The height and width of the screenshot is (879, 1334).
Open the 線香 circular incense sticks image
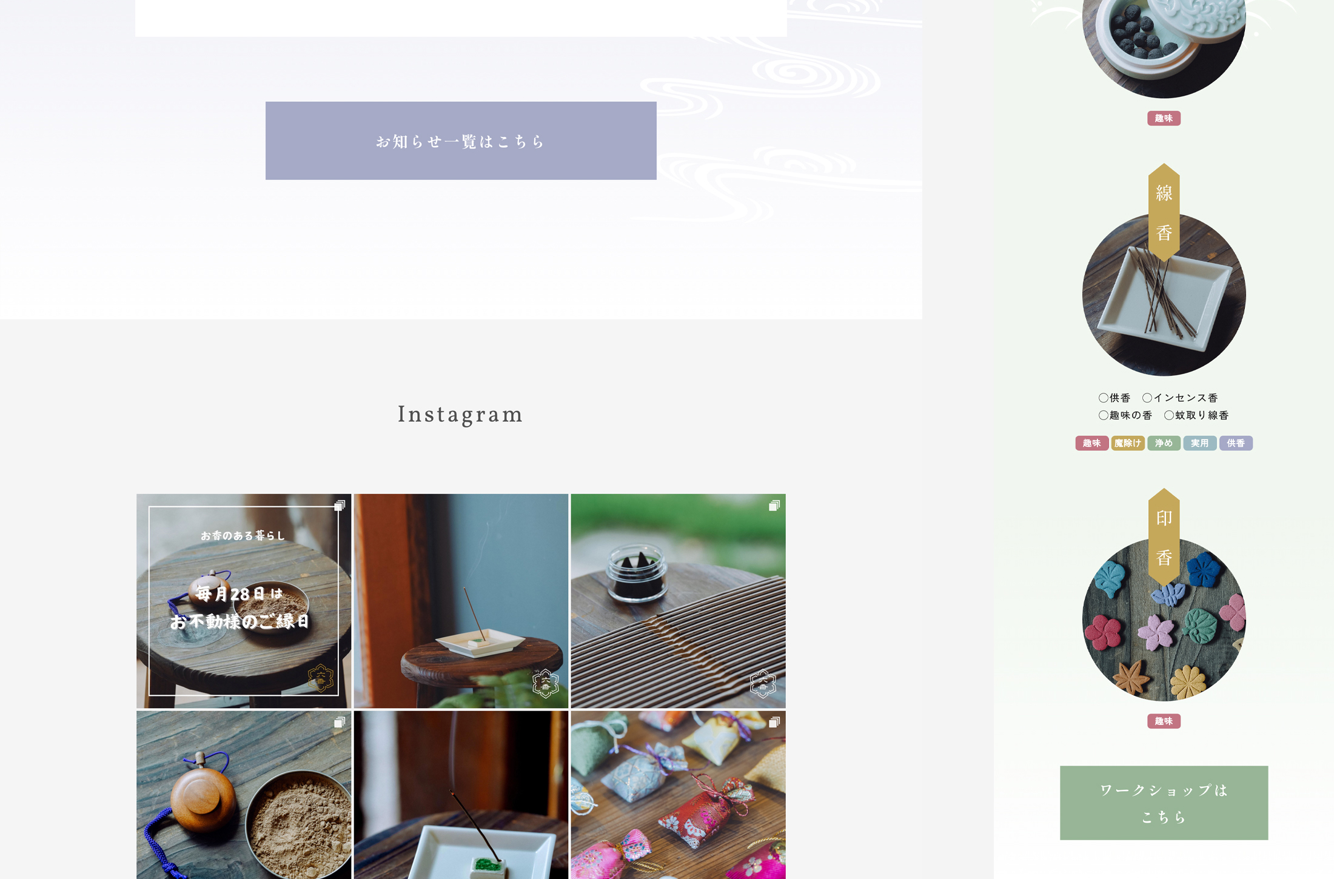coord(1164,295)
